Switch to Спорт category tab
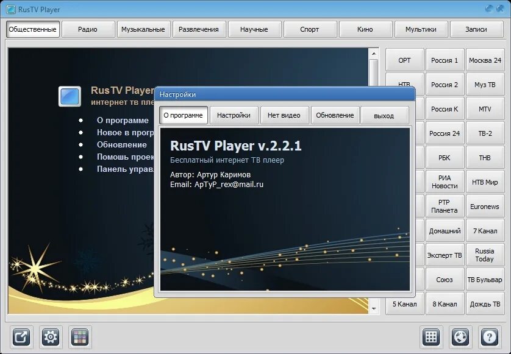The image size is (511, 354). [x=310, y=29]
